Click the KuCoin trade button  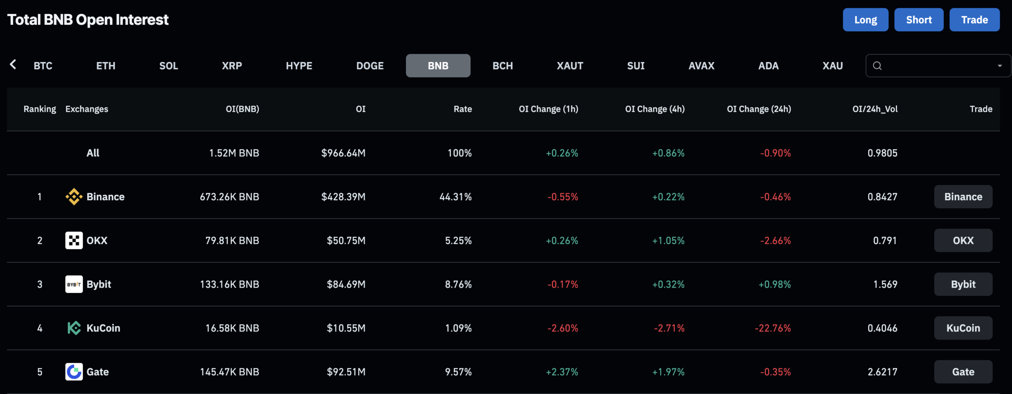point(963,328)
